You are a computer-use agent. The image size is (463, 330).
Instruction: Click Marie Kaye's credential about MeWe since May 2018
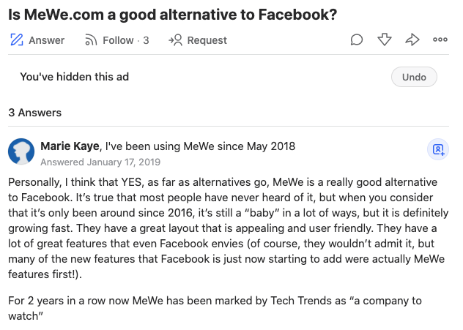tap(200, 146)
